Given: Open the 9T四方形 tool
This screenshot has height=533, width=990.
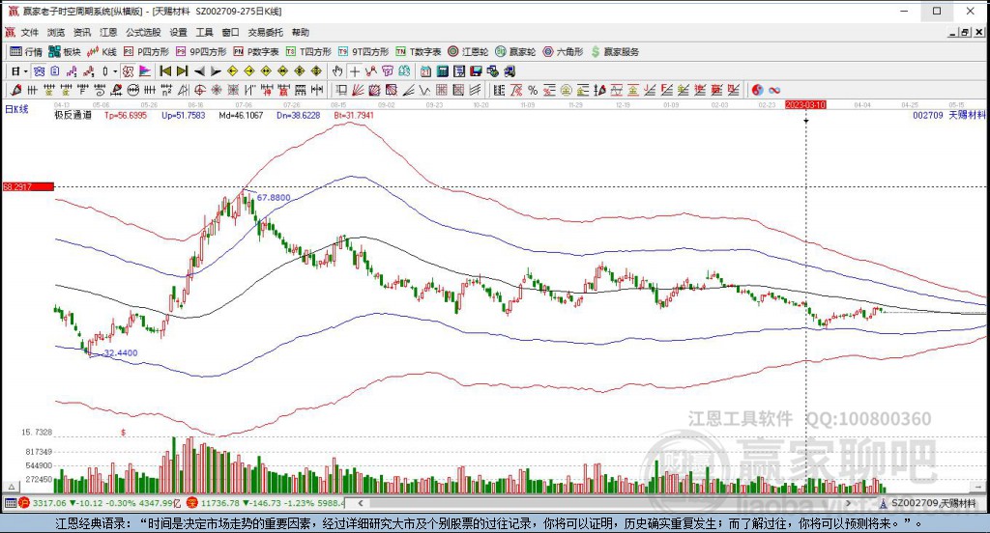Looking at the screenshot, I should pos(364,52).
